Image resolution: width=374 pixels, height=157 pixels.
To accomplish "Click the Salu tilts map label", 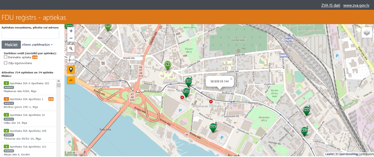I will [105, 130].
